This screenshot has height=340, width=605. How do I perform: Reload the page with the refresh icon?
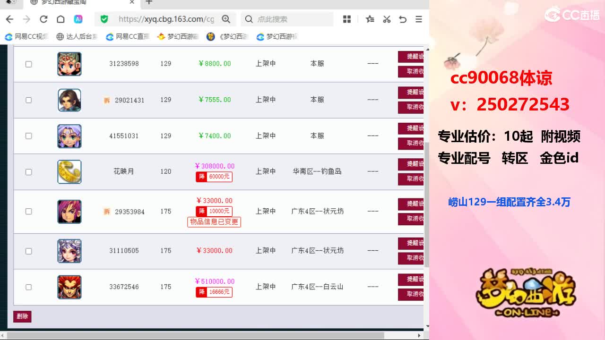click(x=43, y=19)
